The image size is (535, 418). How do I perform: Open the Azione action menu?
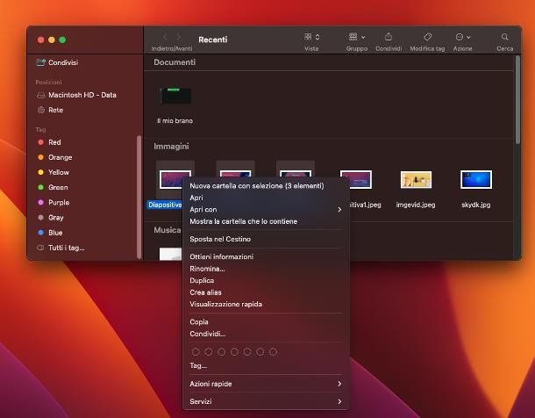point(463,37)
